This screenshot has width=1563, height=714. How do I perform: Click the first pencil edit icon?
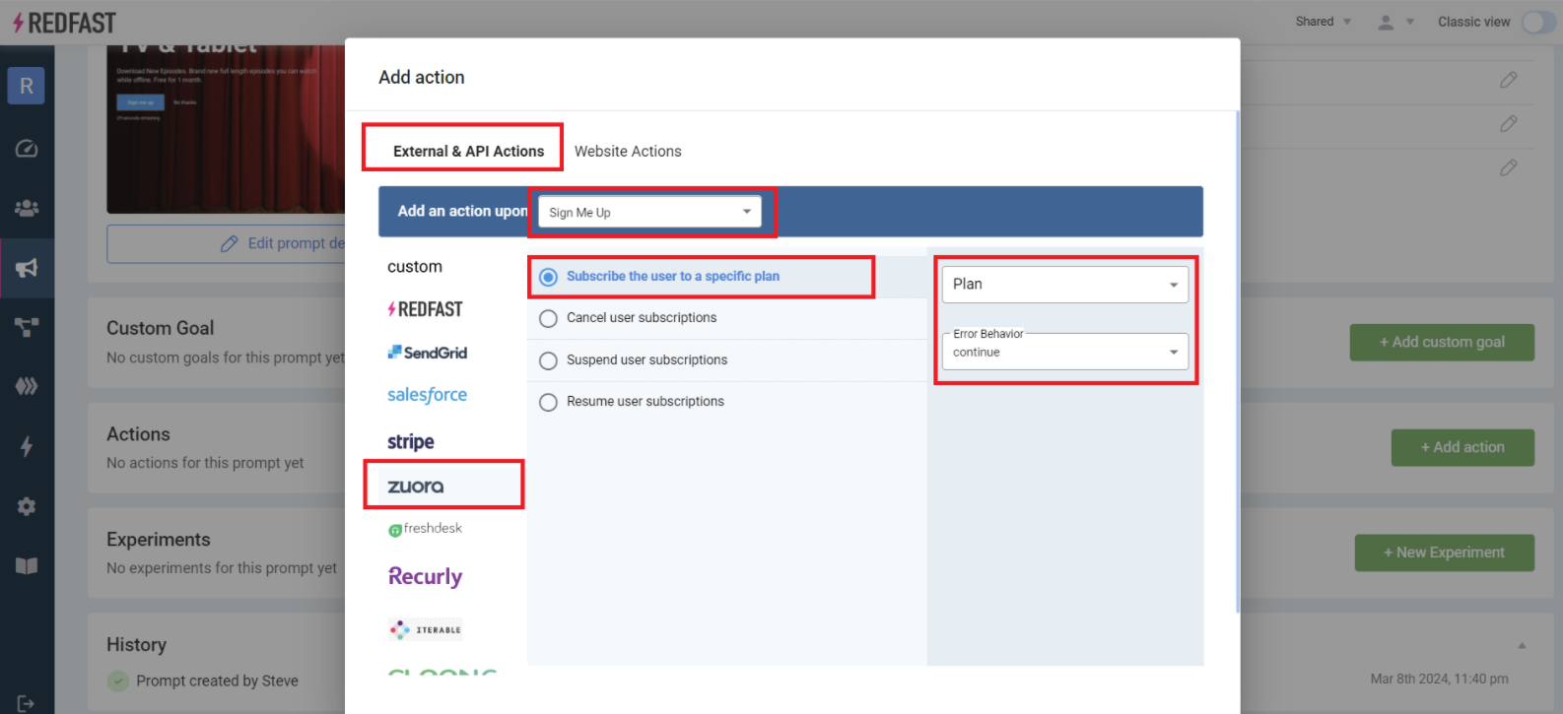click(1509, 80)
